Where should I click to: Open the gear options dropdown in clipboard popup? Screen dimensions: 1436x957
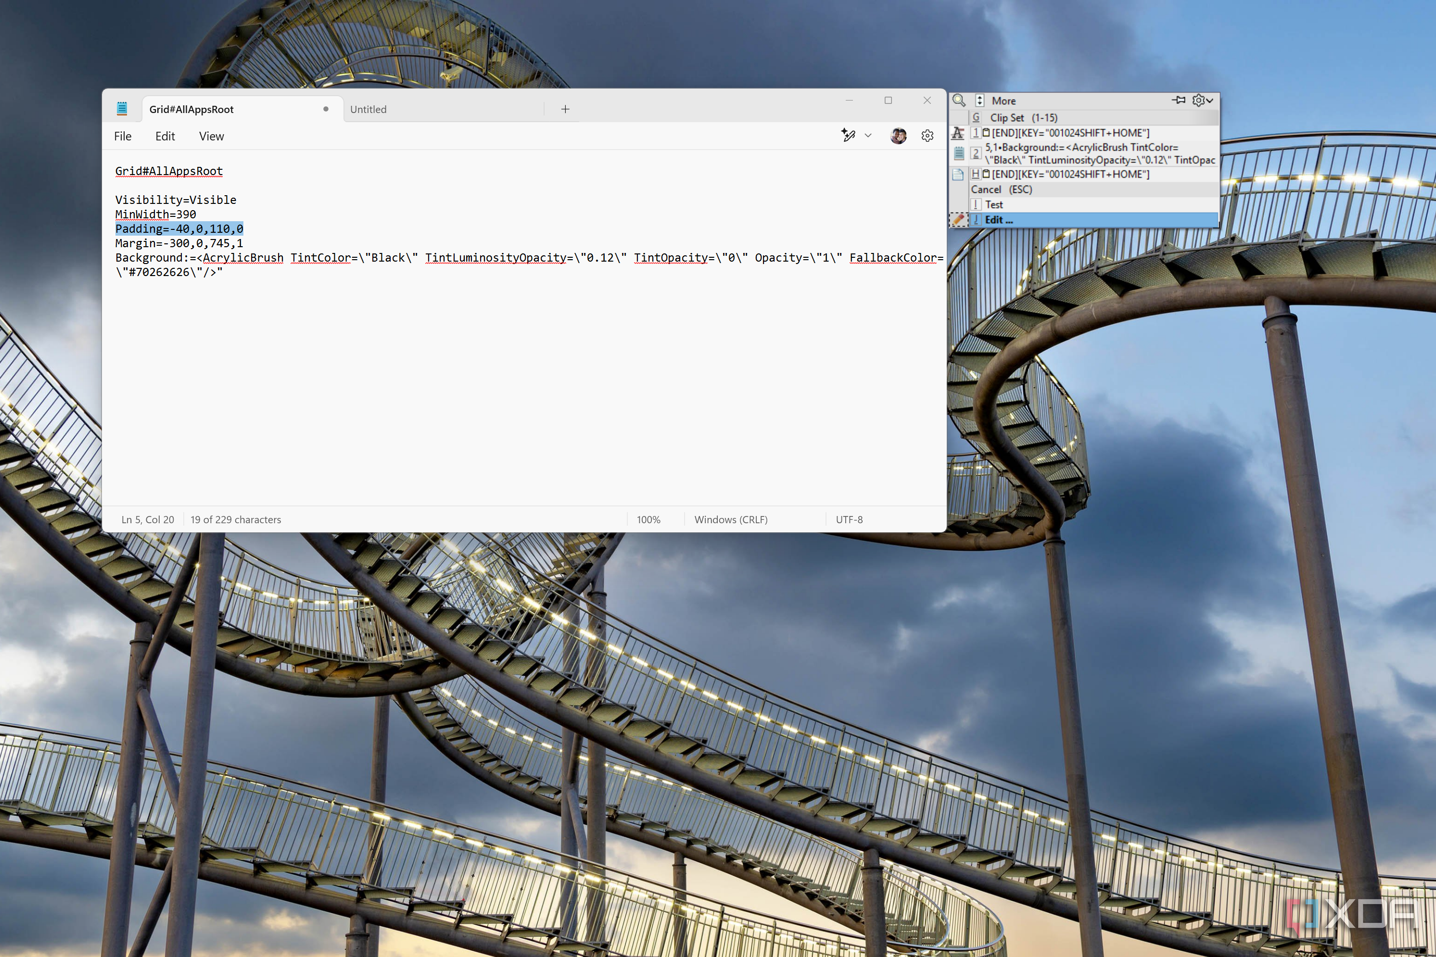pos(1203,100)
